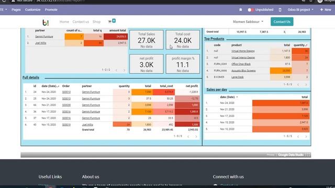The width and height of the screenshot is (335, 188).
Task: Click the amount total column header
Action: click(117, 30)
